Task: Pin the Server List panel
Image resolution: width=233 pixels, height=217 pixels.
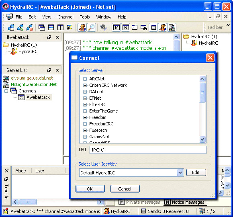Action: pos(49,70)
